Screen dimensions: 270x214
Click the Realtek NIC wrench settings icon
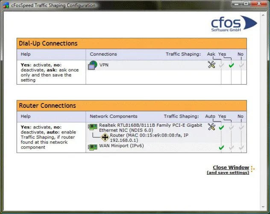(x=211, y=127)
